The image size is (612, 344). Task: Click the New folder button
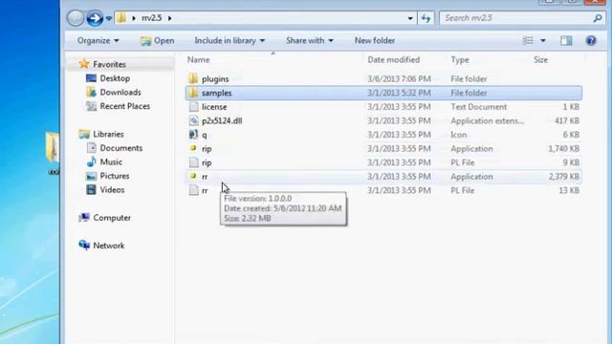pyautogui.click(x=375, y=40)
